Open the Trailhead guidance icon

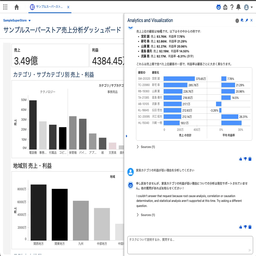pyautogui.click(x=225, y=7)
